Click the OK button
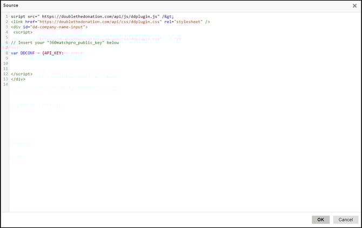The image size is (362, 228). pos(320,220)
